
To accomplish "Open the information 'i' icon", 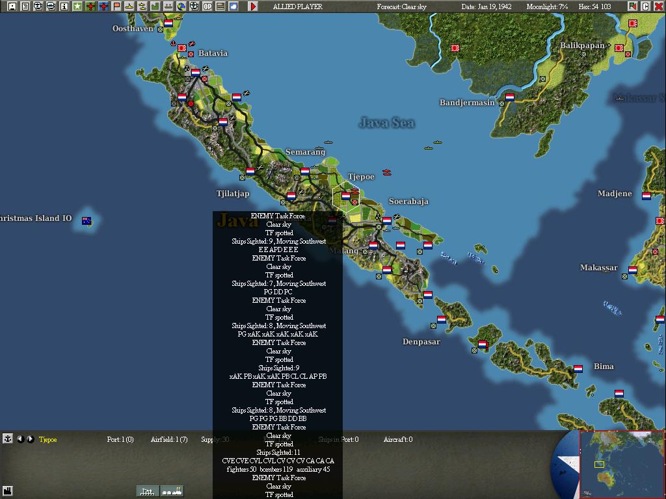I will pos(64,6).
